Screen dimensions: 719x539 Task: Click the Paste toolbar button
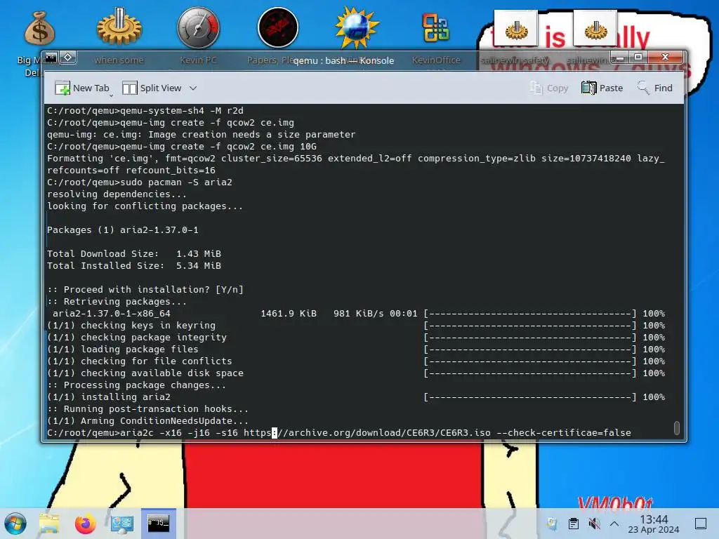coord(602,88)
